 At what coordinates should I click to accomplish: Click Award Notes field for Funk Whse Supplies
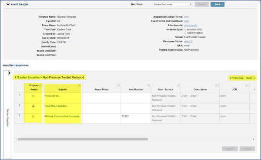[x=101, y=108]
